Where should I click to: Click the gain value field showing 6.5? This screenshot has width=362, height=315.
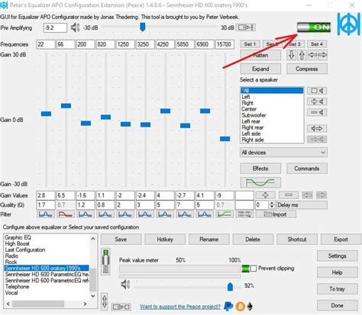click(66, 195)
